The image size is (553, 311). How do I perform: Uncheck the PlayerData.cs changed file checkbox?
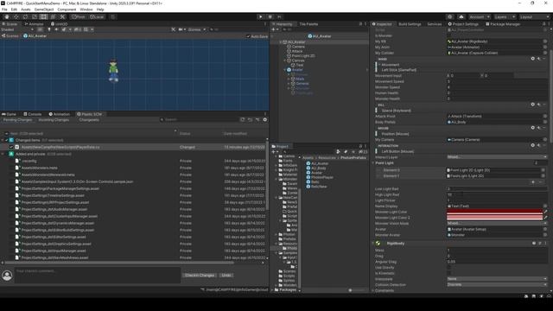tap(11, 147)
